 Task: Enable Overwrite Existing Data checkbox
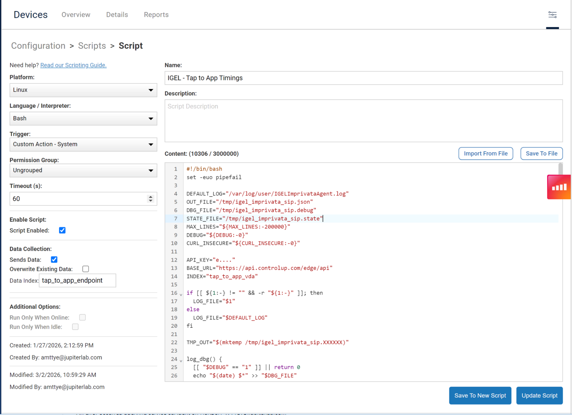point(86,269)
